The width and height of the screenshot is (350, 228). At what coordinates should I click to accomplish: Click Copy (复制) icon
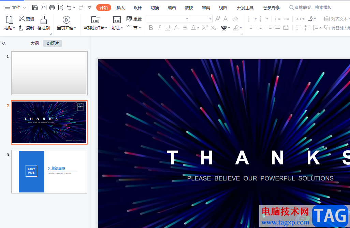click(x=21, y=28)
